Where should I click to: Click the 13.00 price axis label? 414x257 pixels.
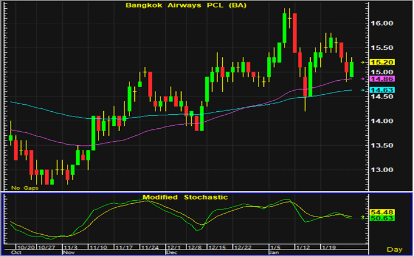coord(382,170)
